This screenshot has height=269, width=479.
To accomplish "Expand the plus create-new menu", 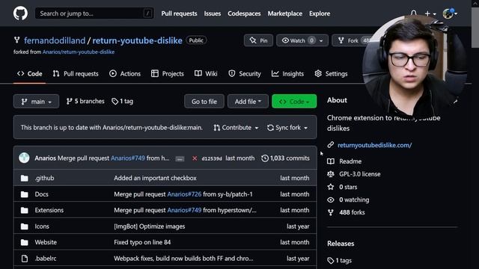I will pos(430,13).
